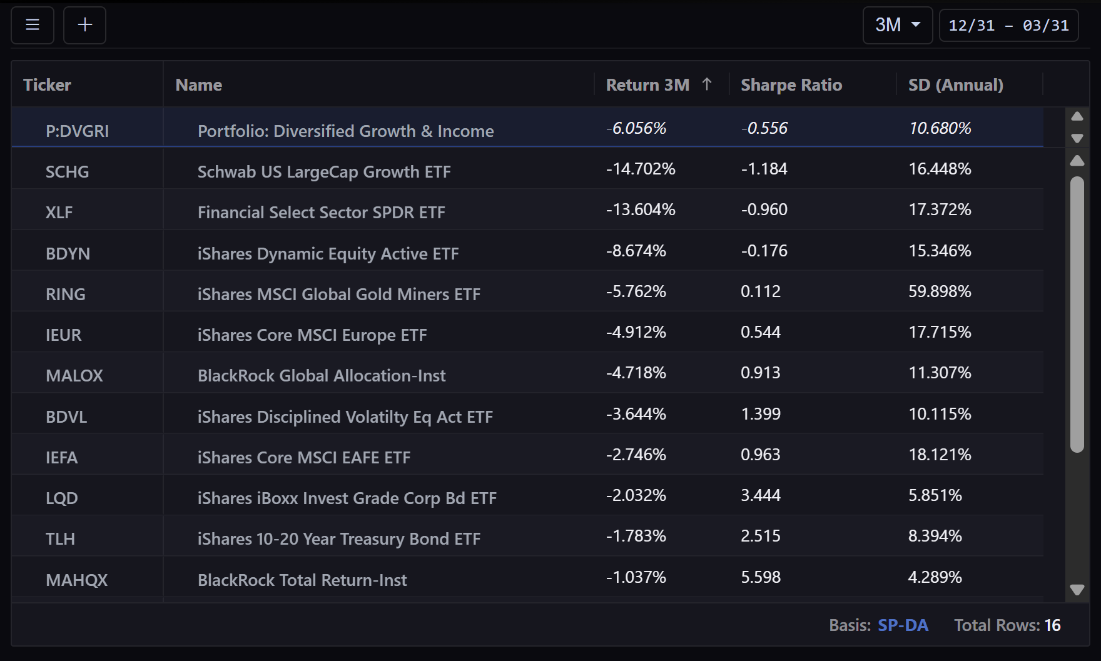Click iShares Disciplined Volatilty Eq Act ETF

345,416
